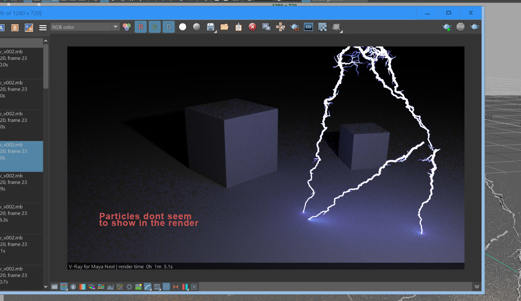
Task: Toggle the red channel R button
Action: 141,27
